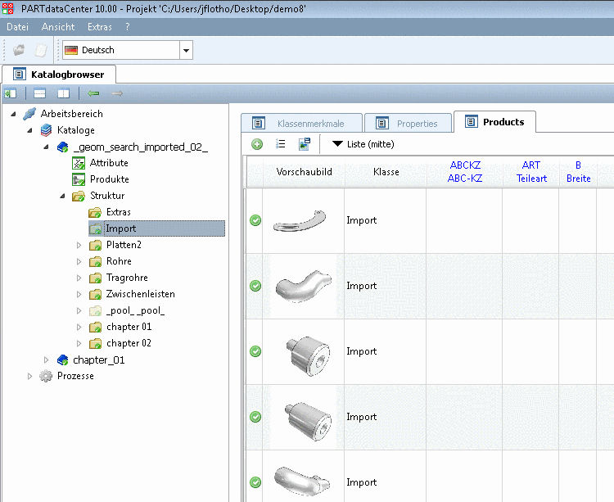
Task: Click the save image toolbar icon
Action: tap(305, 144)
